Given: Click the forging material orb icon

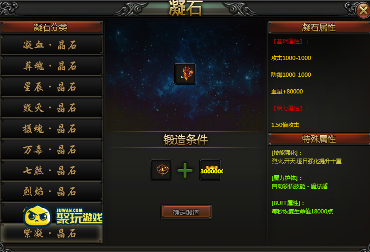Looking at the screenshot, I should pyautogui.click(x=161, y=170).
